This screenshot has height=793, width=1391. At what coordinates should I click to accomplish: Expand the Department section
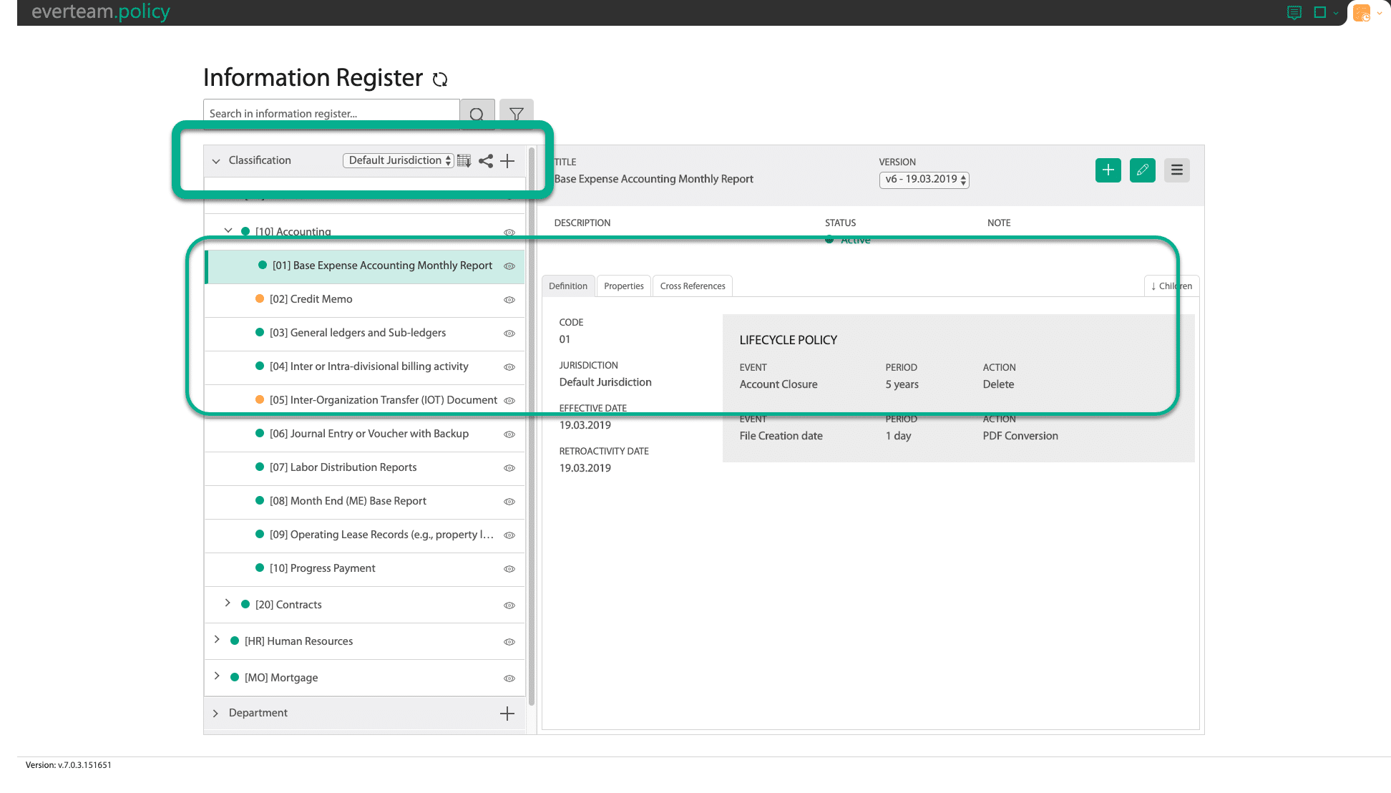click(218, 712)
